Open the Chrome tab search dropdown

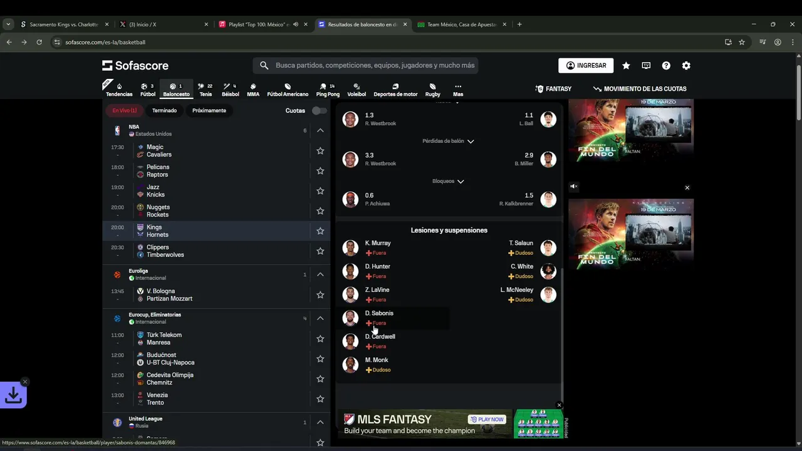click(x=8, y=24)
